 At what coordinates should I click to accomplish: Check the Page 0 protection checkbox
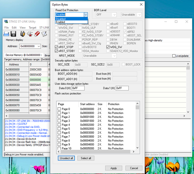pos(59,109)
